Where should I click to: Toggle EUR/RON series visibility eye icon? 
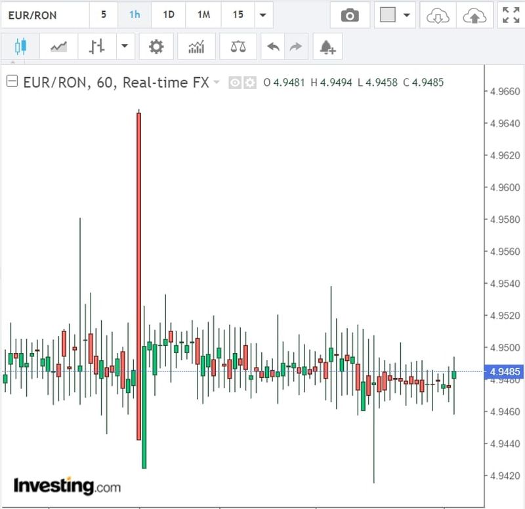tap(234, 83)
